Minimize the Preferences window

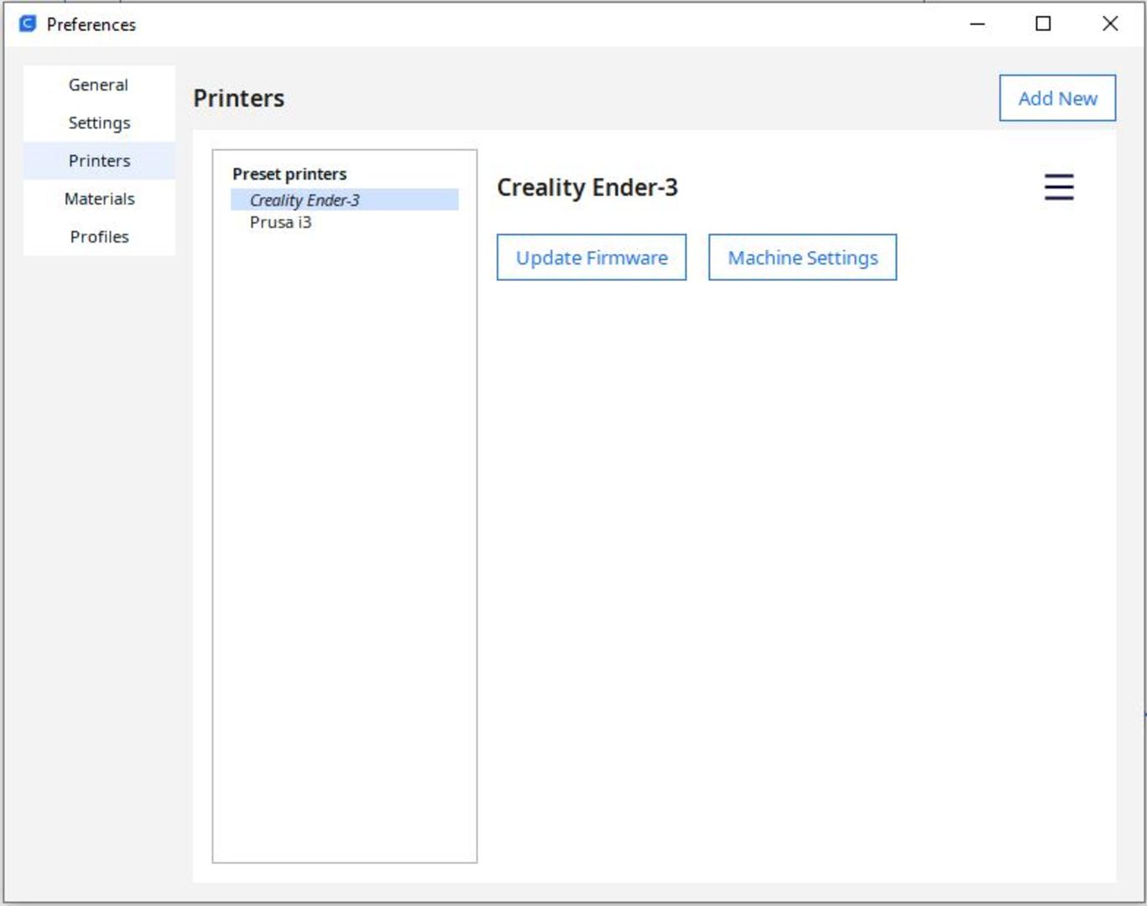978,23
